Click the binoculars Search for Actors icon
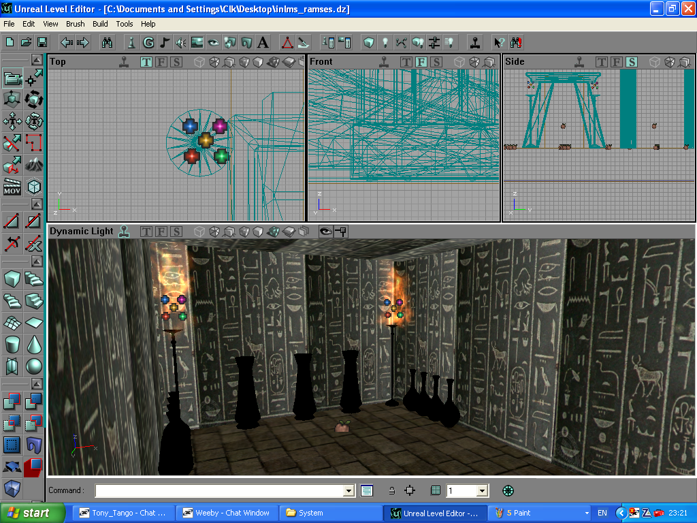The height and width of the screenshot is (523, 697). [x=107, y=42]
